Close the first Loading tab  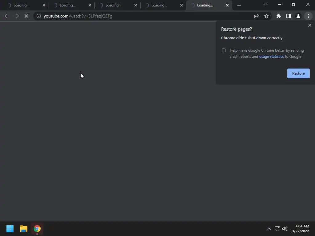(44, 6)
